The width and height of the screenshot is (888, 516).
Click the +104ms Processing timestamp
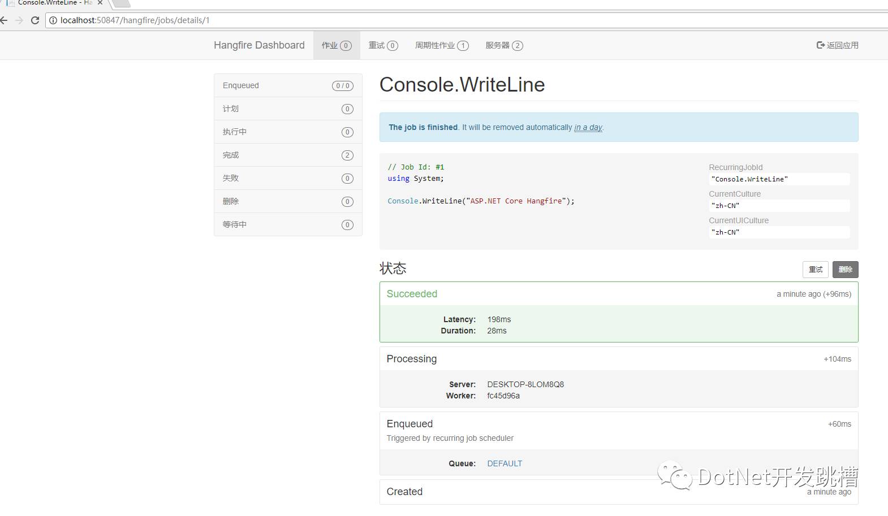pos(837,359)
